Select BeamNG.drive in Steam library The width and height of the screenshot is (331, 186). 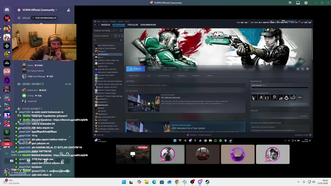coord(103,105)
